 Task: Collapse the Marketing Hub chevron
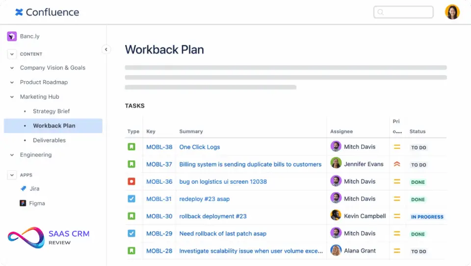click(x=12, y=97)
